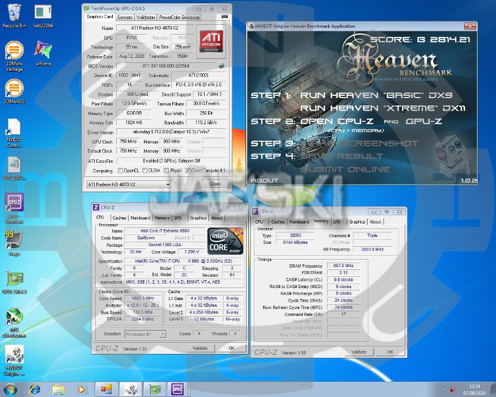Click About in the Heaven Benchmark window
Screen dimensions: 496x397
(x=264, y=180)
